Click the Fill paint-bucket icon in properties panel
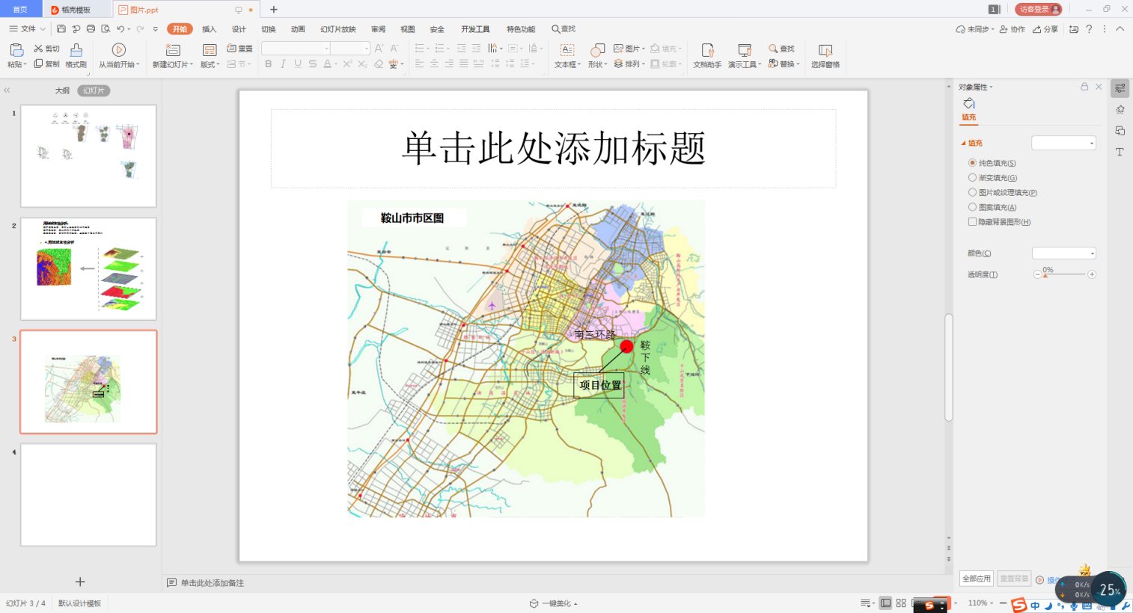Viewport: 1133px width, 613px height. (x=969, y=103)
